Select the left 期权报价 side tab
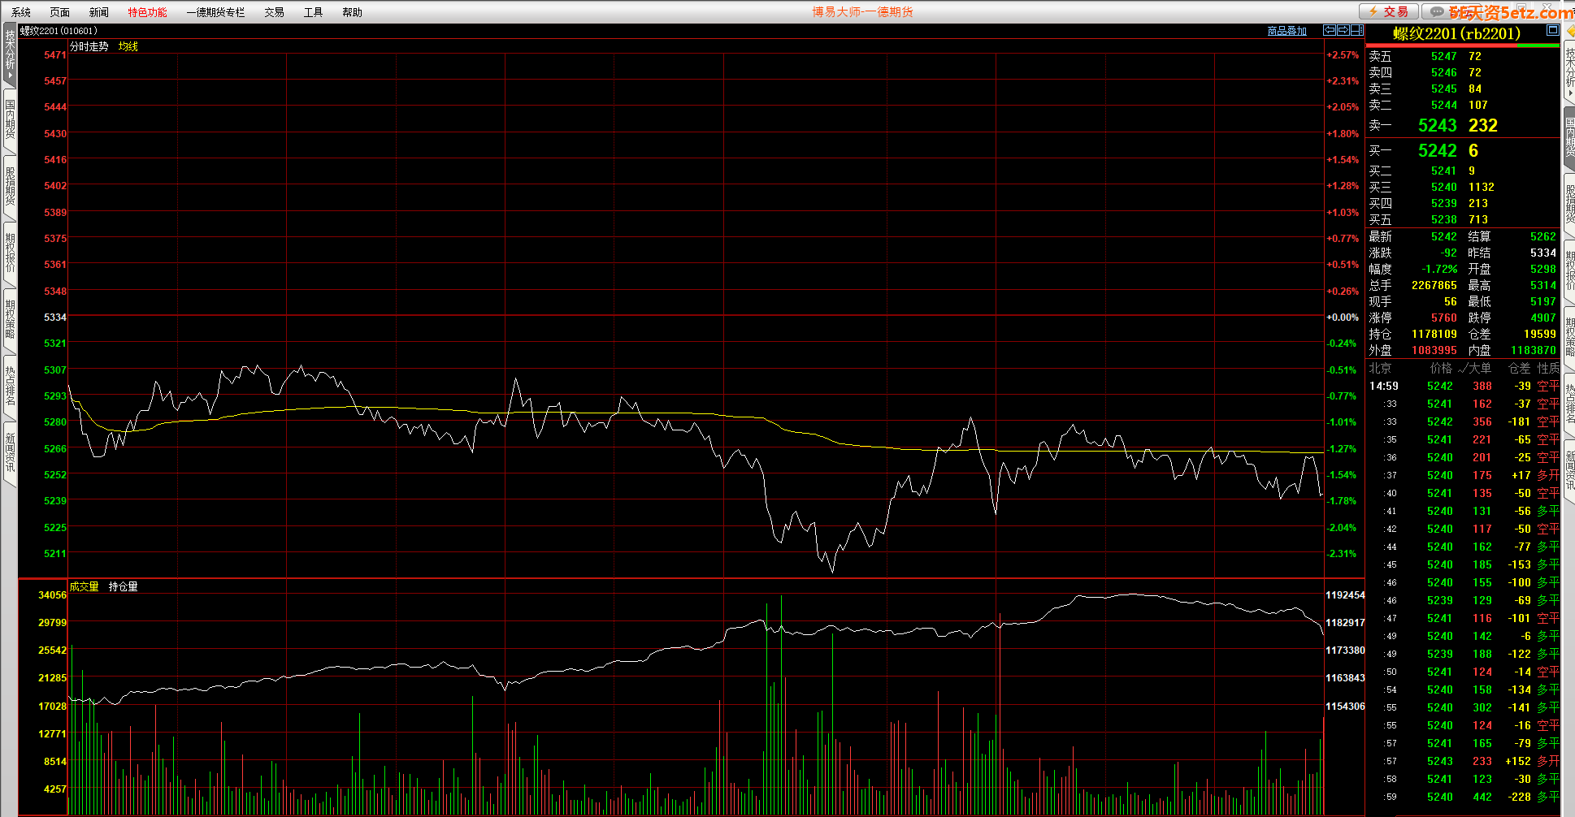 pos(10,253)
